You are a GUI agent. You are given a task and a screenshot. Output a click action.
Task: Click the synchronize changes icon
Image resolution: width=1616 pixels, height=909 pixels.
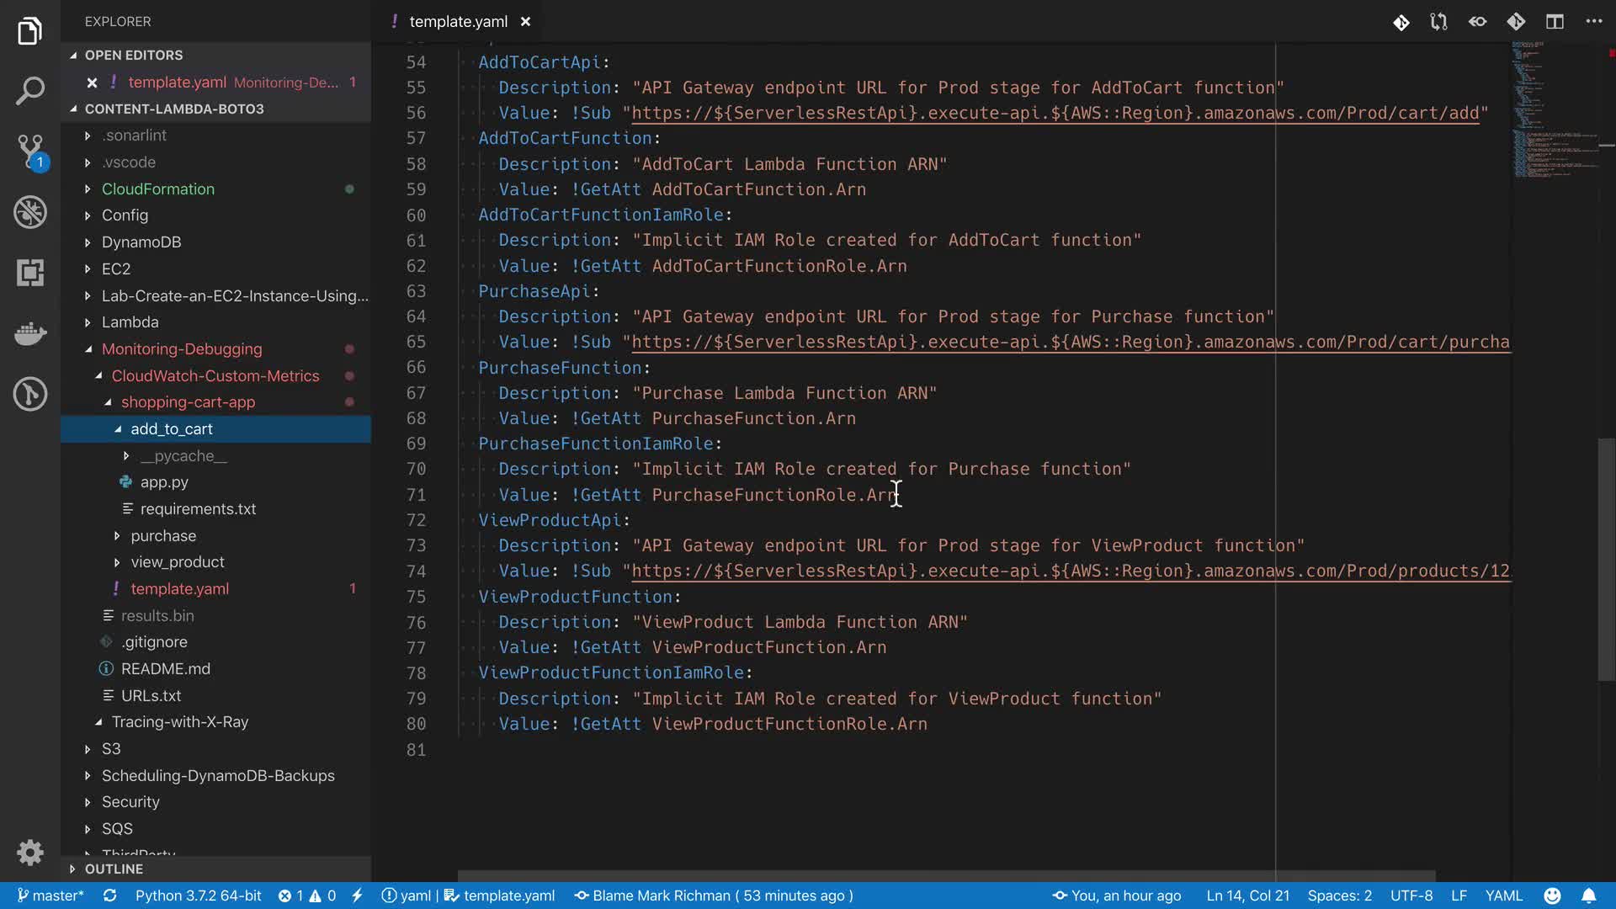[x=109, y=896]
